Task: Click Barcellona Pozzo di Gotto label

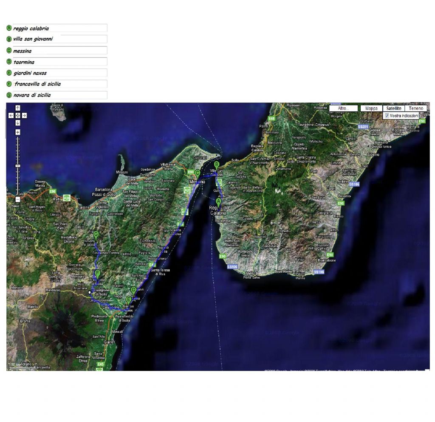Action: point(104,192)
